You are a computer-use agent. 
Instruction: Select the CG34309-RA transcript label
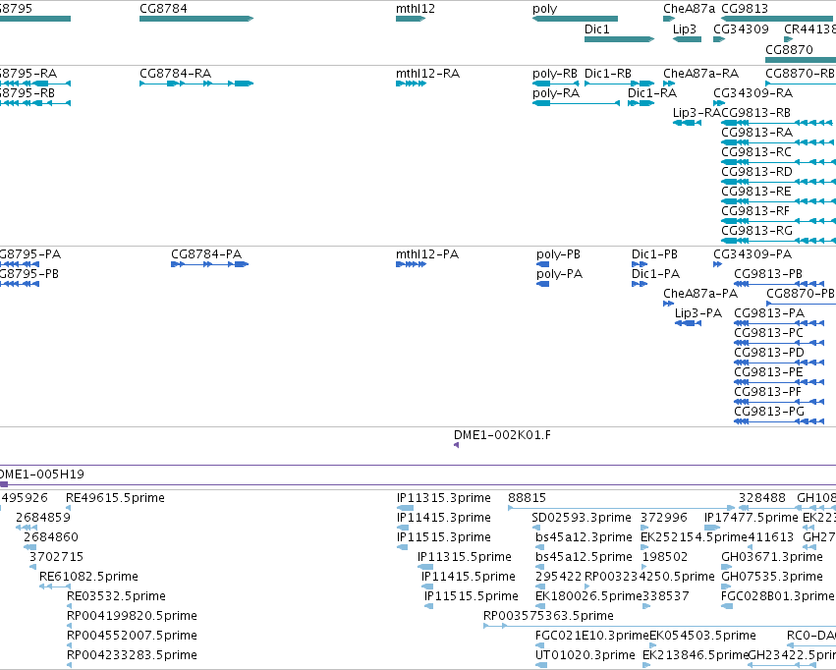(752, 93)
